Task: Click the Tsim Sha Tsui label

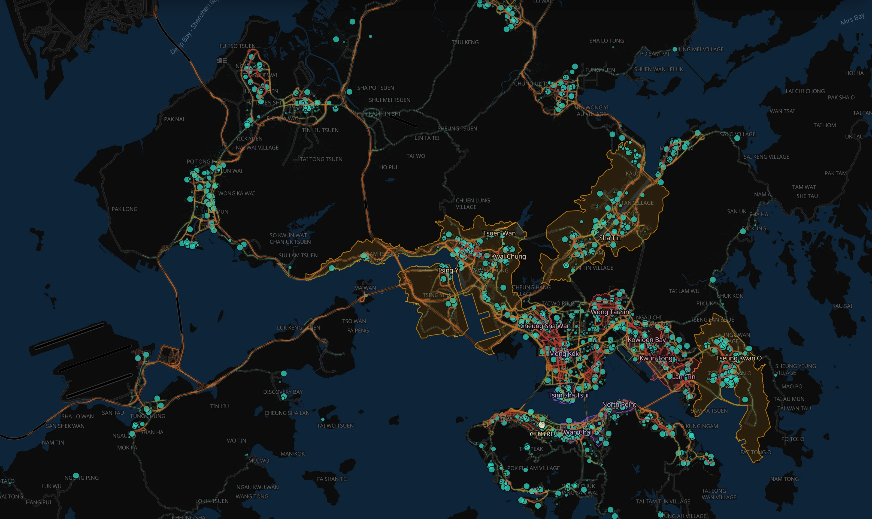Action: 568,395
